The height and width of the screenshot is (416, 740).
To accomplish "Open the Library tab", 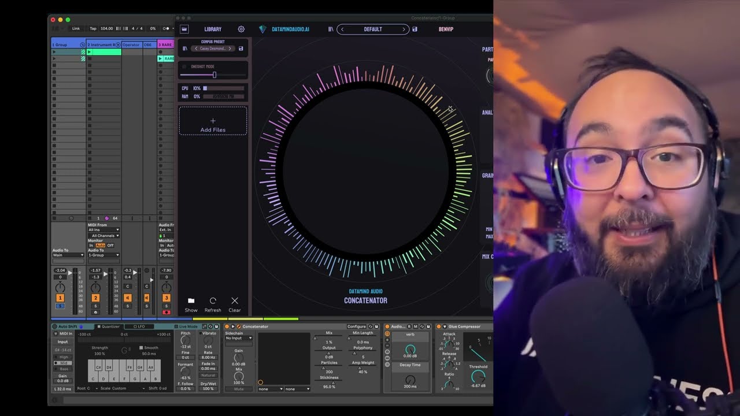I will (213, 29).
